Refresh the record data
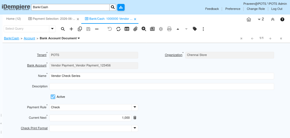The image size is (290, 138). (x=118, y=29)
